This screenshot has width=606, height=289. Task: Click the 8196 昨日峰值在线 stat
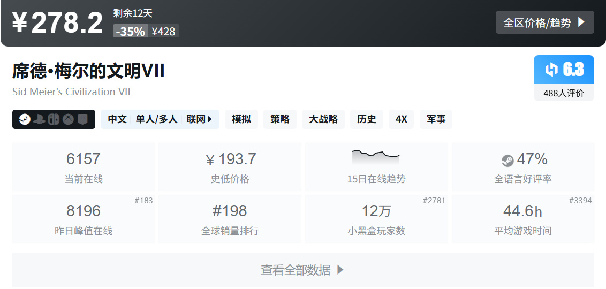84,219
